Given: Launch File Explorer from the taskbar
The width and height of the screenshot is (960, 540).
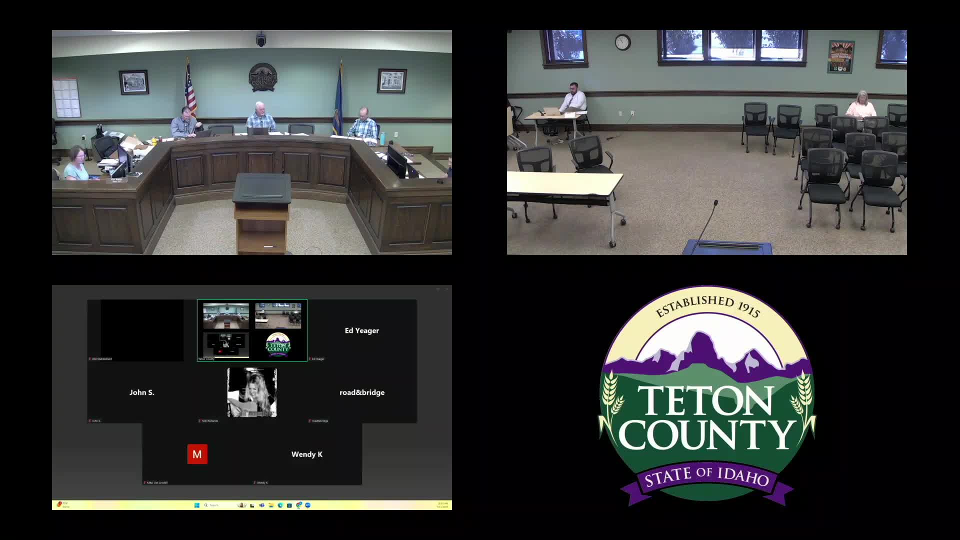Looking at the screenshot, I should (x=271, y=505).
